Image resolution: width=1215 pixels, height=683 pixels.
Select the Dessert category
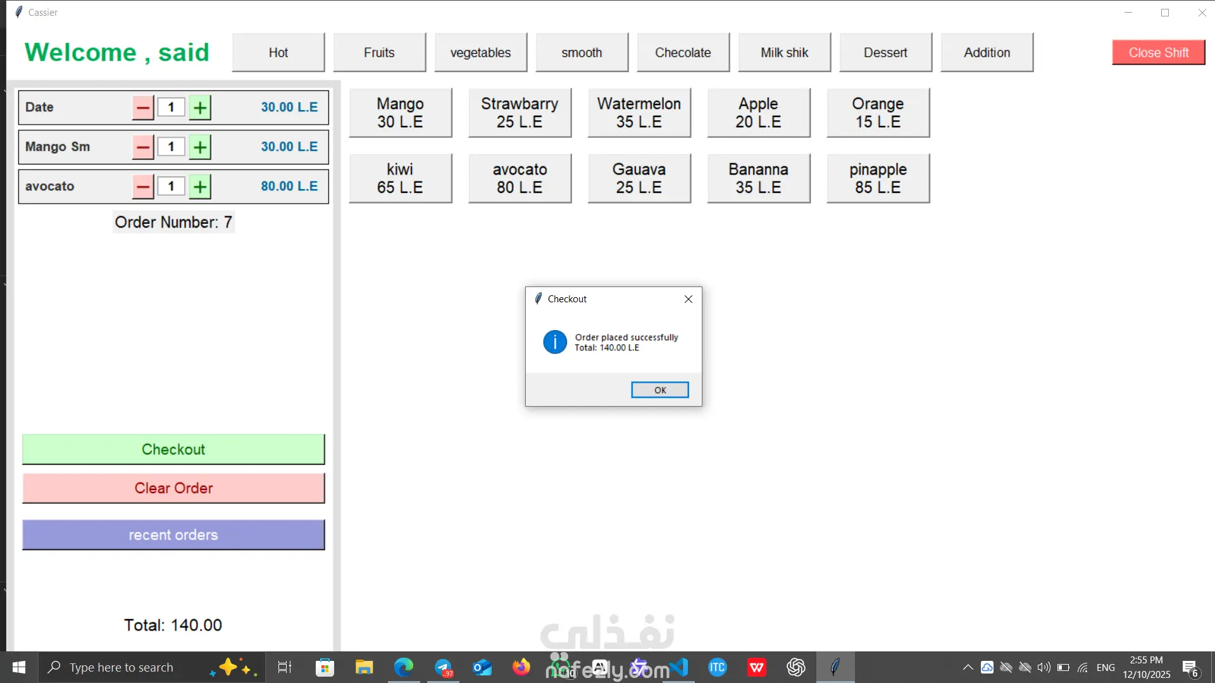[885, 52]
